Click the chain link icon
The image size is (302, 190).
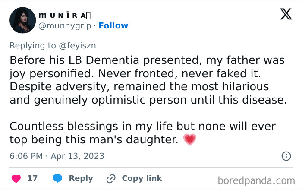[x=111, y=178]
